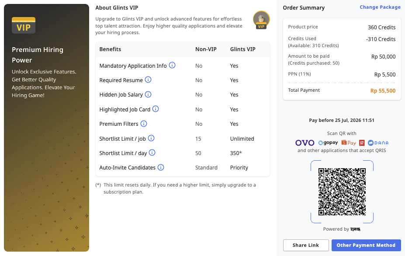Click the DANA payment logo
The height and width of the screenshot is (256, 405).
(378, 142)
